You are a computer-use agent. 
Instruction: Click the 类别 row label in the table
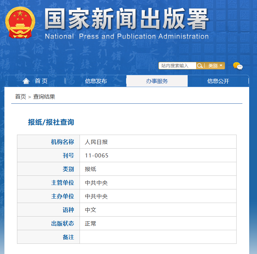[x=68, y=169]
